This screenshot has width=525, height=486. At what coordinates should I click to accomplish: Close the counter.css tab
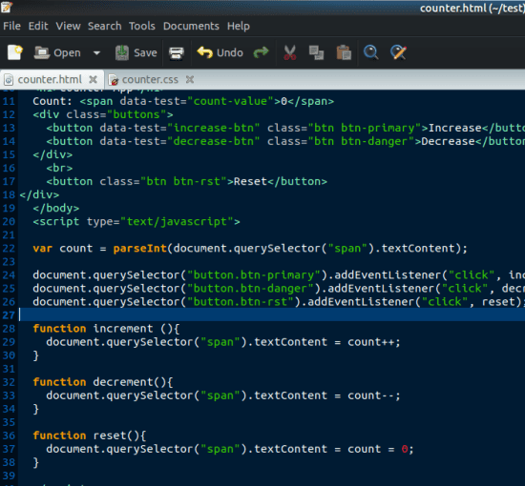click(190, 79)
